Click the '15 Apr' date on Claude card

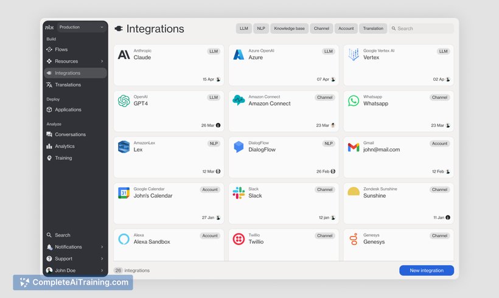(x=208, y=79)
